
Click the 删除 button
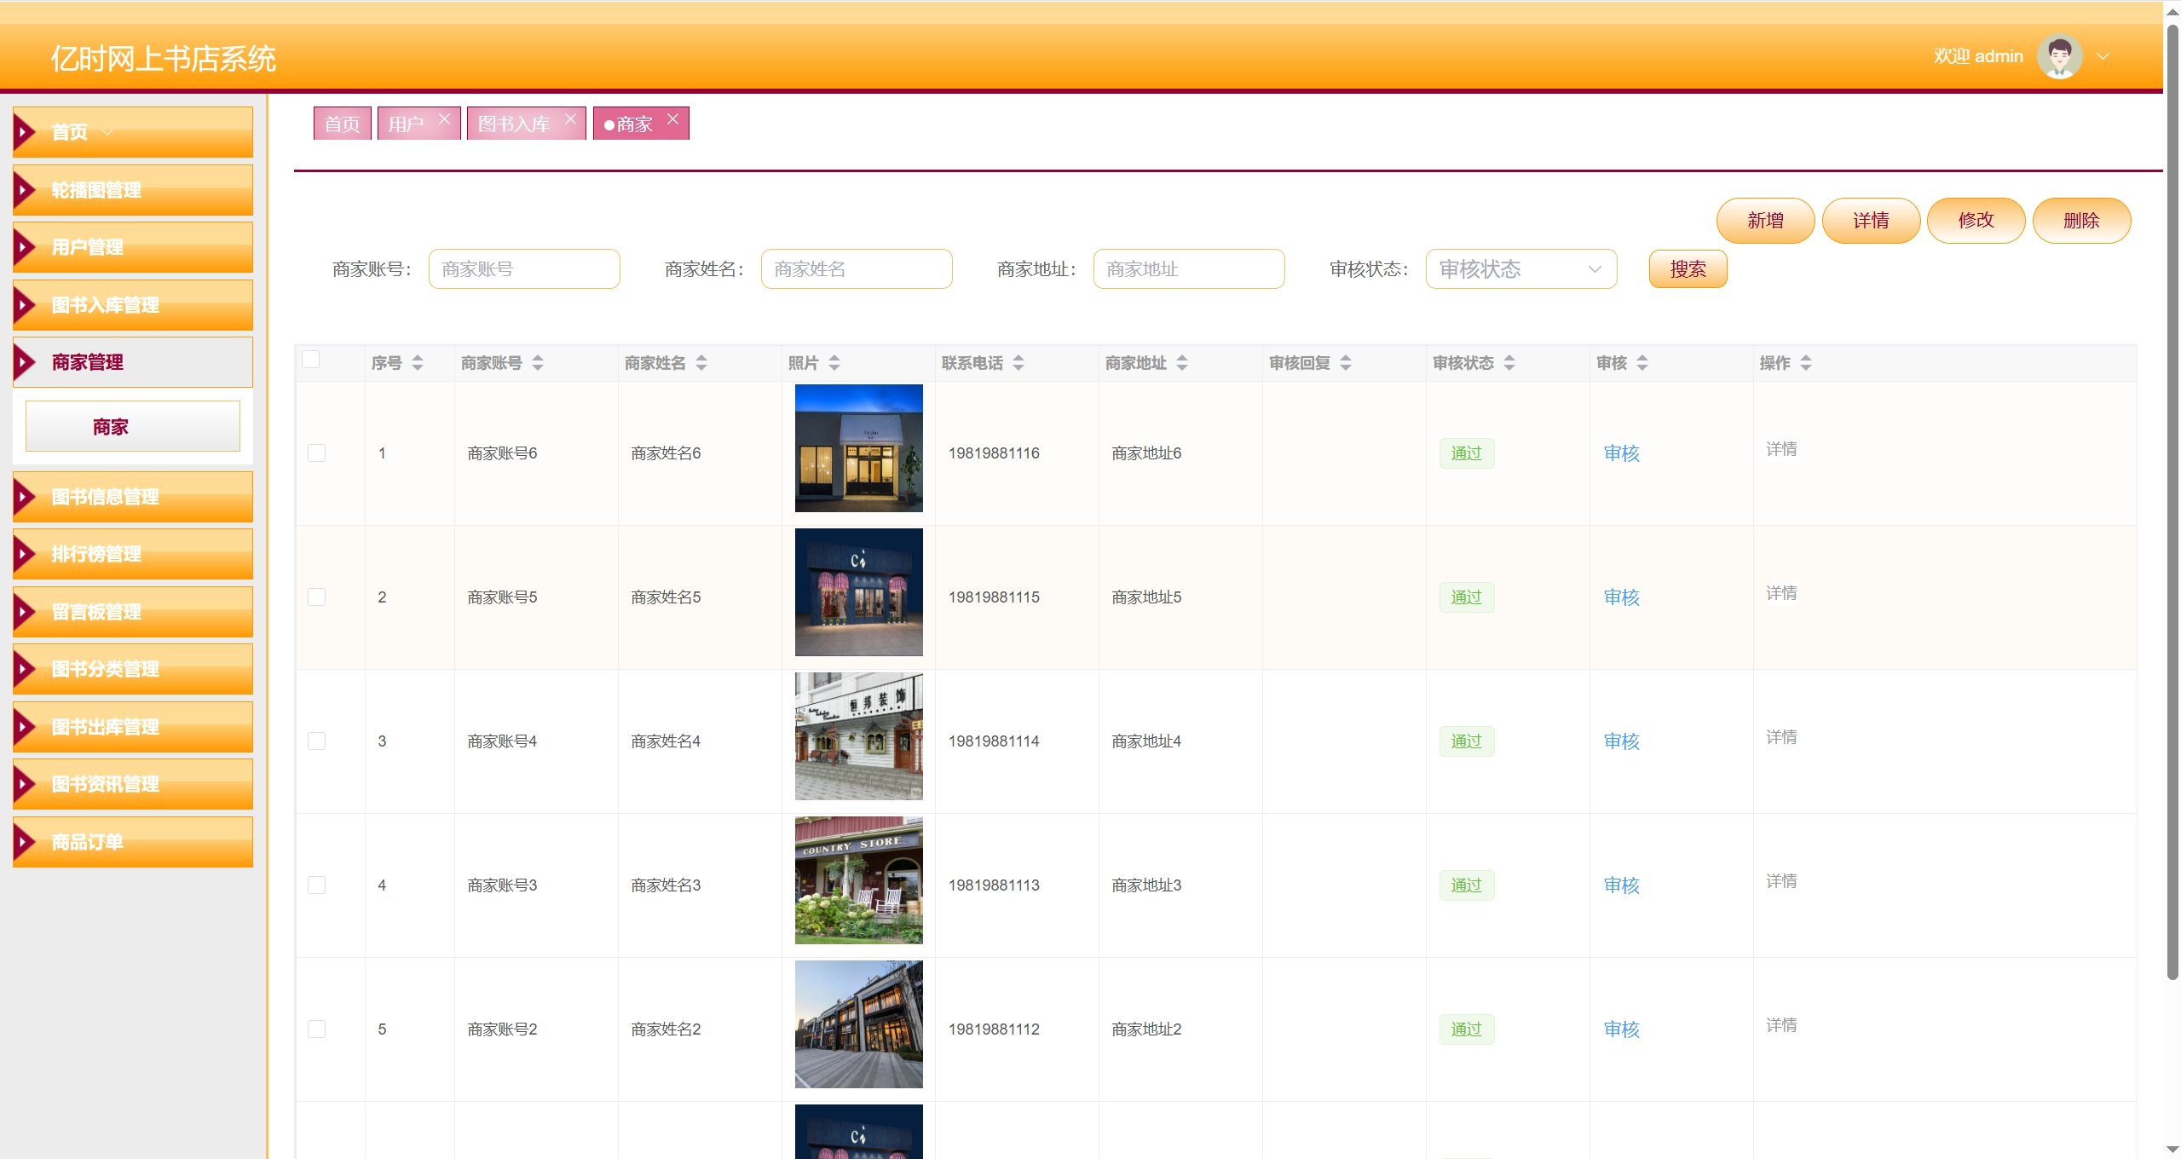point(2081,221)
